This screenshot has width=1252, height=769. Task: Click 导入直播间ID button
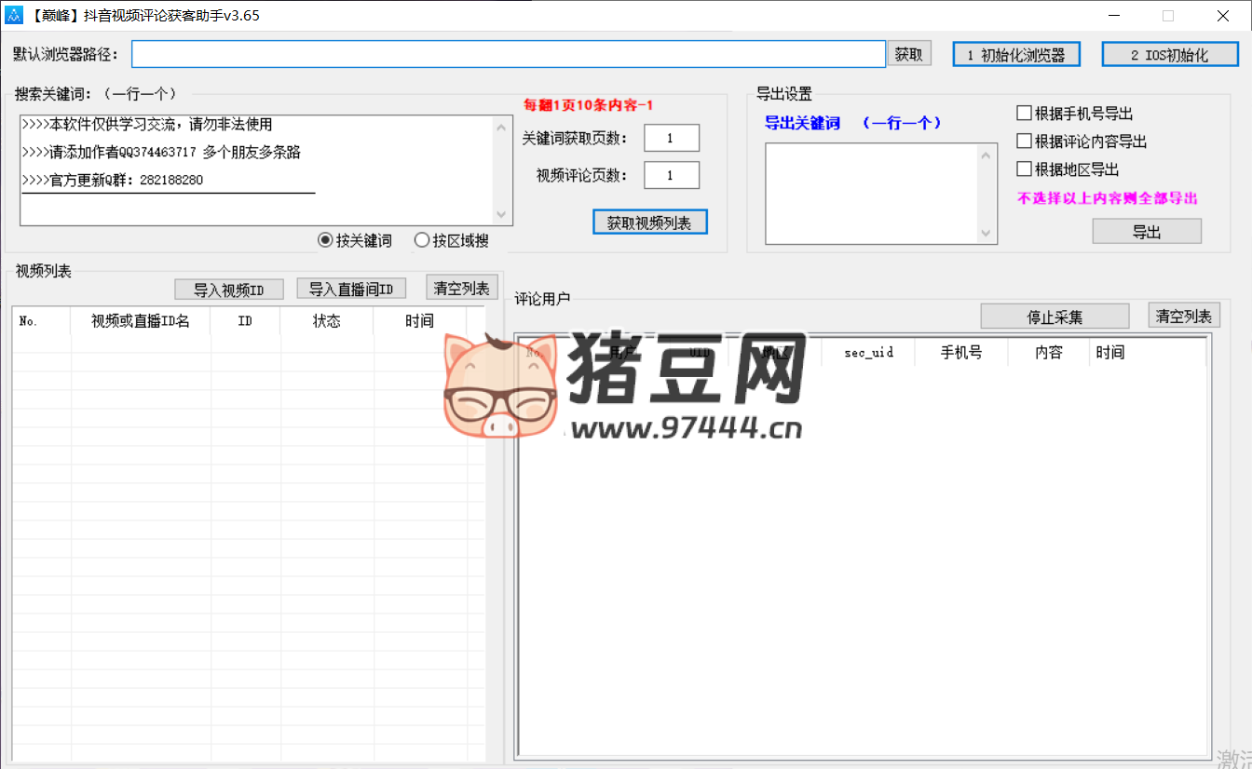[x=351, y=290]
